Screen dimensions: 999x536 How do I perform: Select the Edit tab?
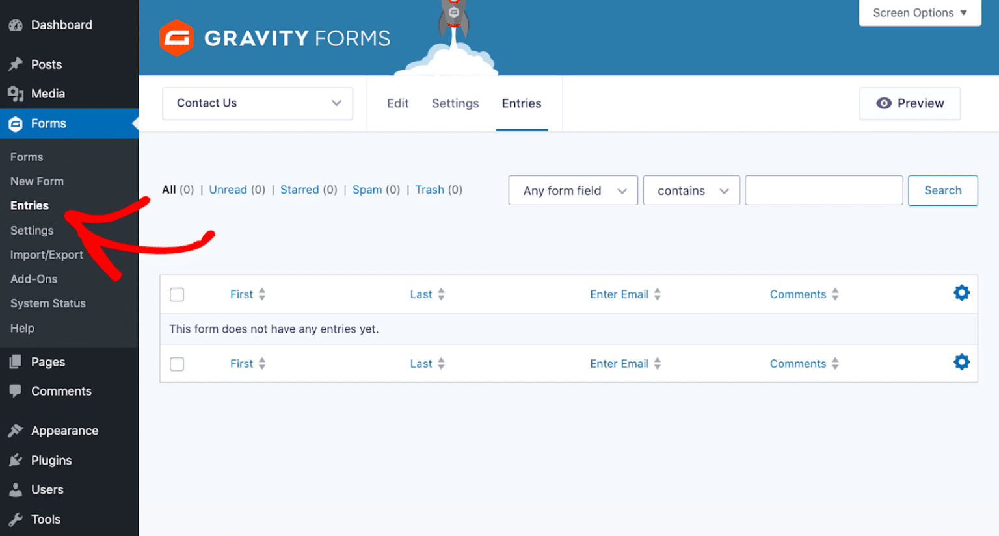tap(397, 103)
